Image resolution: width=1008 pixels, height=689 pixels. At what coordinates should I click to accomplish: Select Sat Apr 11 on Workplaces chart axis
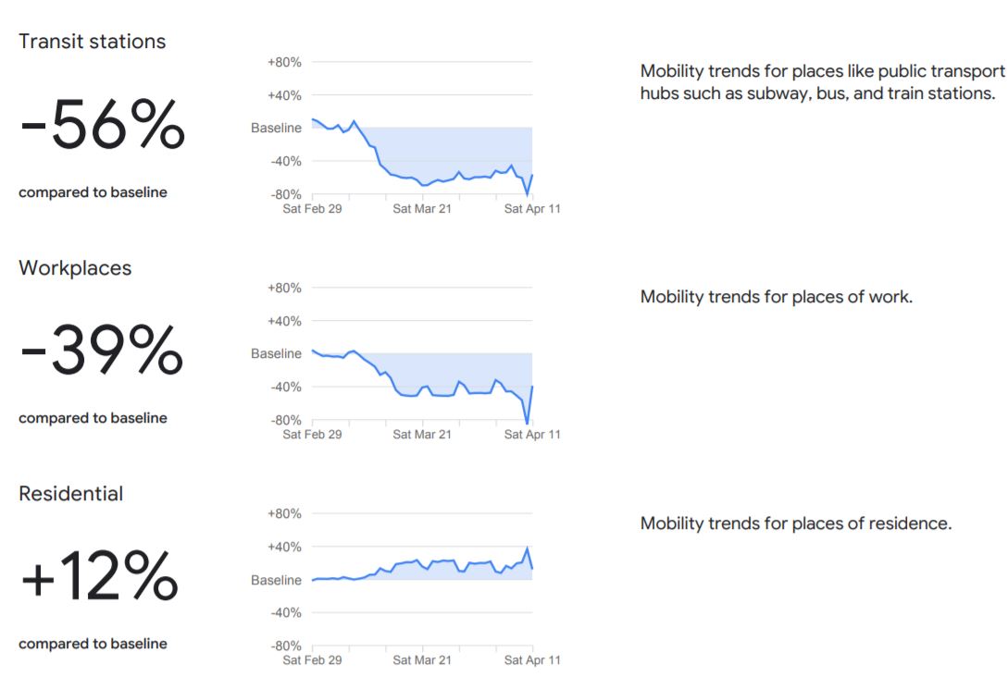[532, 434]
